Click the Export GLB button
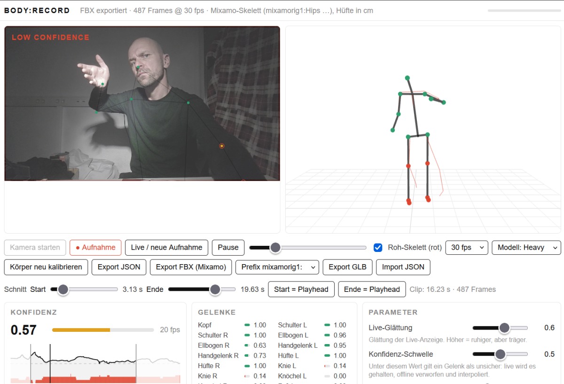 [x=347, y=267]
